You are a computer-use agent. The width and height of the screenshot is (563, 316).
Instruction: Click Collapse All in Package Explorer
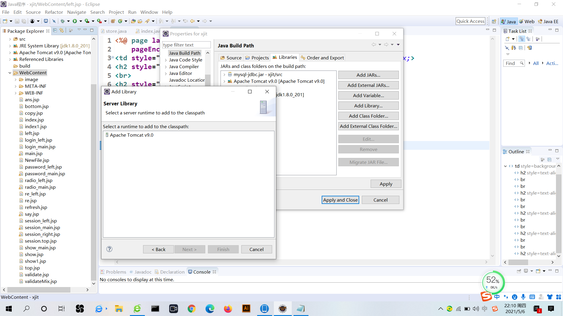(55, 30)
